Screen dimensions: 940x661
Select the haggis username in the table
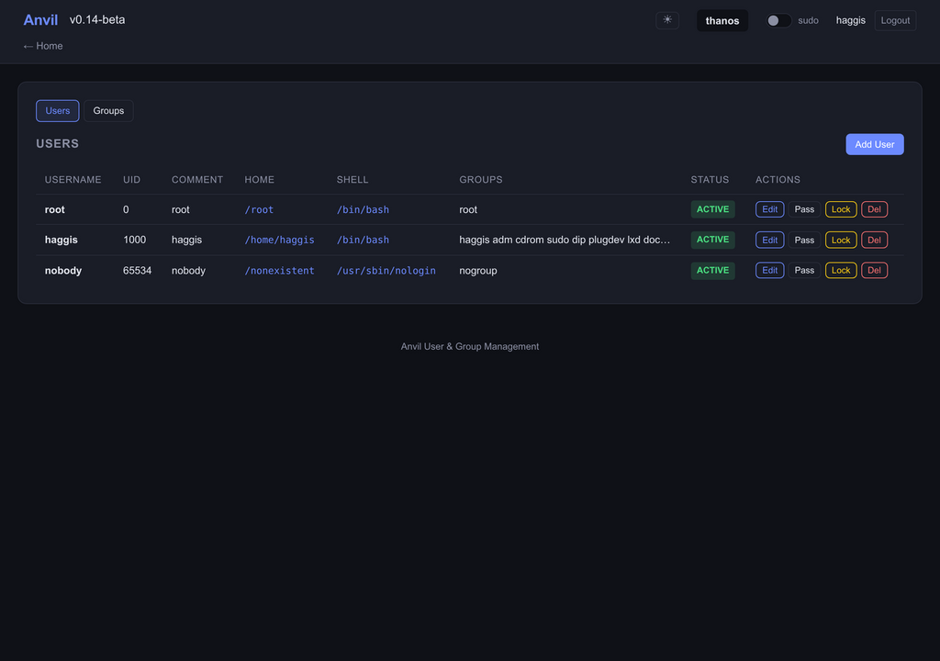[62, 240]
